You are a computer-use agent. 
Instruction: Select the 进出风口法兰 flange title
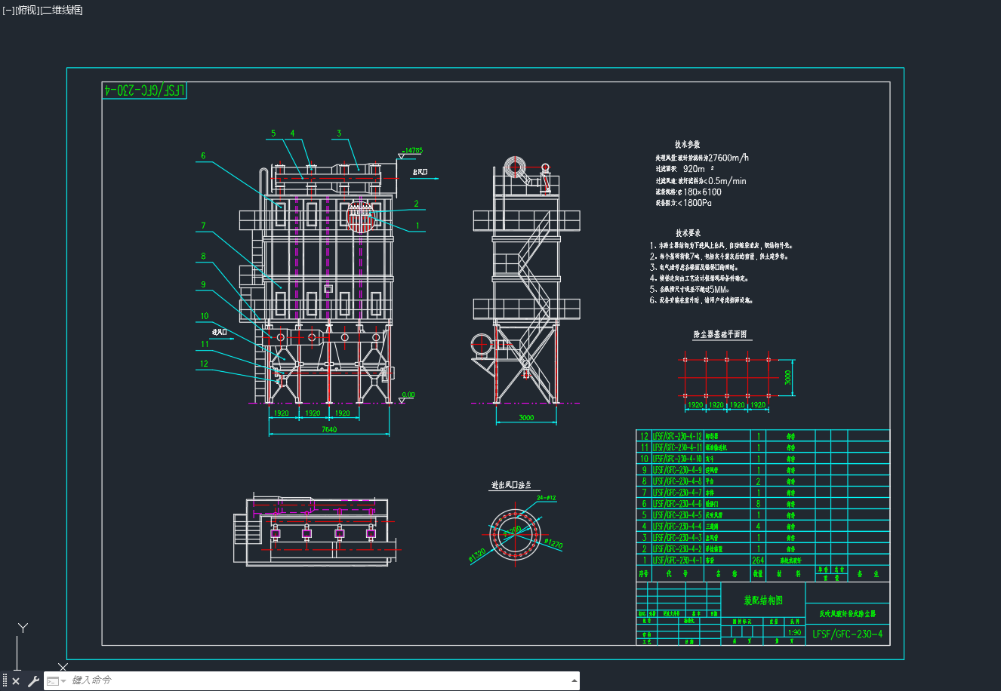pos(511,485)
